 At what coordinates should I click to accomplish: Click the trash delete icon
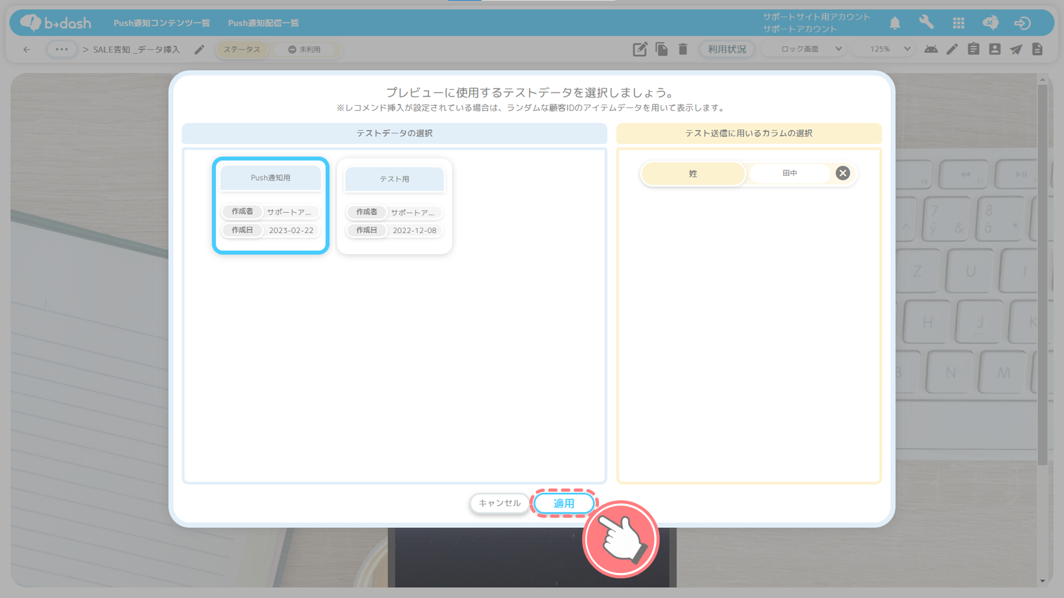(x=683, y=49)
